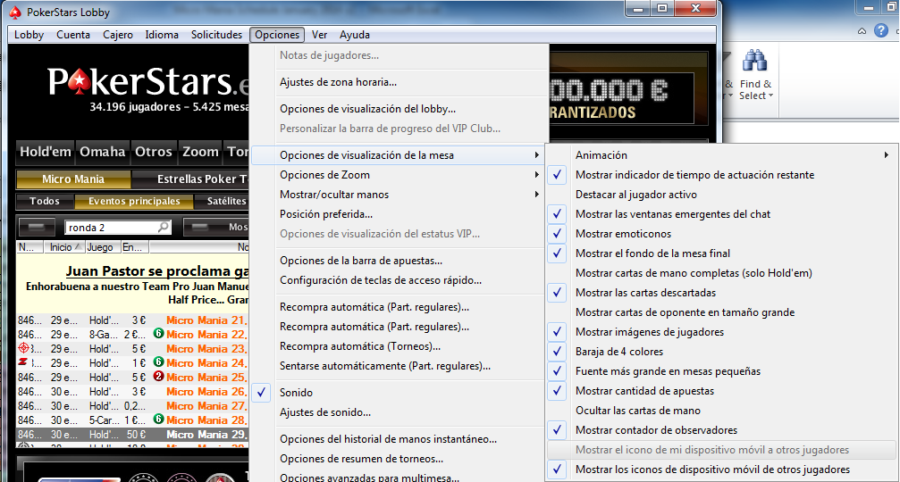Click green 6-max icon on Micro Mania 22 row
The height and width of the screenshot is (482, 900).
pyautogui.click(x=158, y=334)
